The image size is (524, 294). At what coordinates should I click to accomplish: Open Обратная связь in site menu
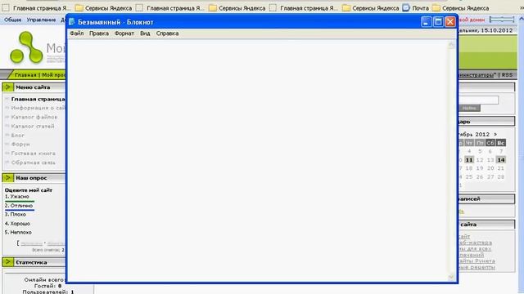(x=33, y=163)
